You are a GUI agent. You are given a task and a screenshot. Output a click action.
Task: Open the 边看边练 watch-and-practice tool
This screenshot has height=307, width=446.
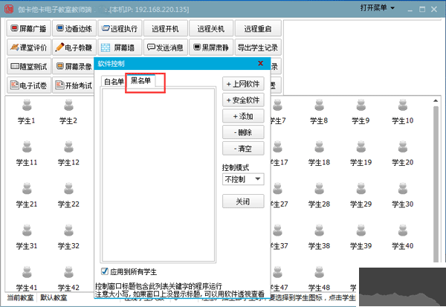[x=74, y=28]
